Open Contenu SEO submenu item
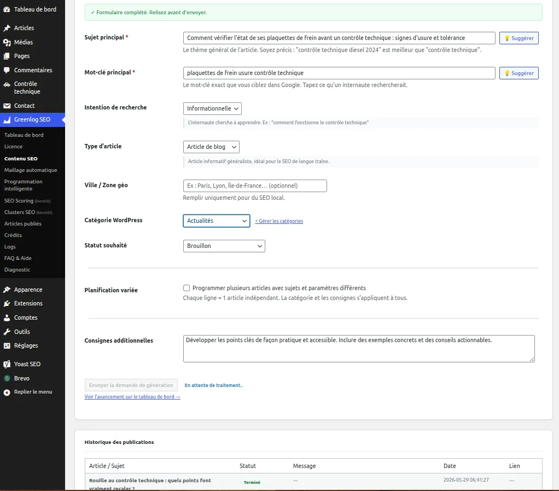This screenshot has width=559, height=491. (21, 159)
